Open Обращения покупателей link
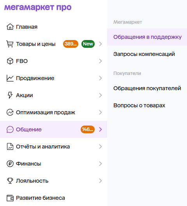 tap(147, 88)
